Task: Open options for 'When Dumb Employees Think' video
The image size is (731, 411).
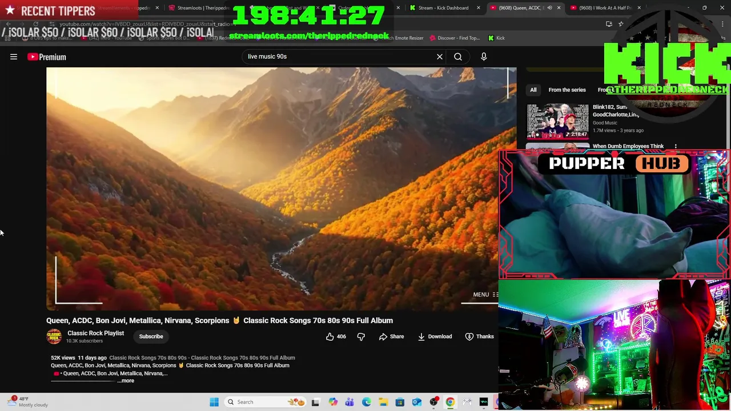Action: 676,147
